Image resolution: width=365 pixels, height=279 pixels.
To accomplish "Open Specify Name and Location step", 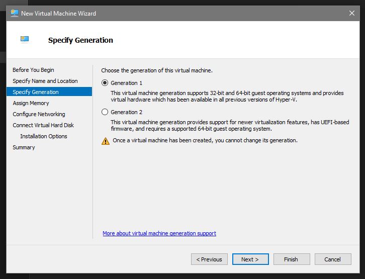I will point(45,81).
